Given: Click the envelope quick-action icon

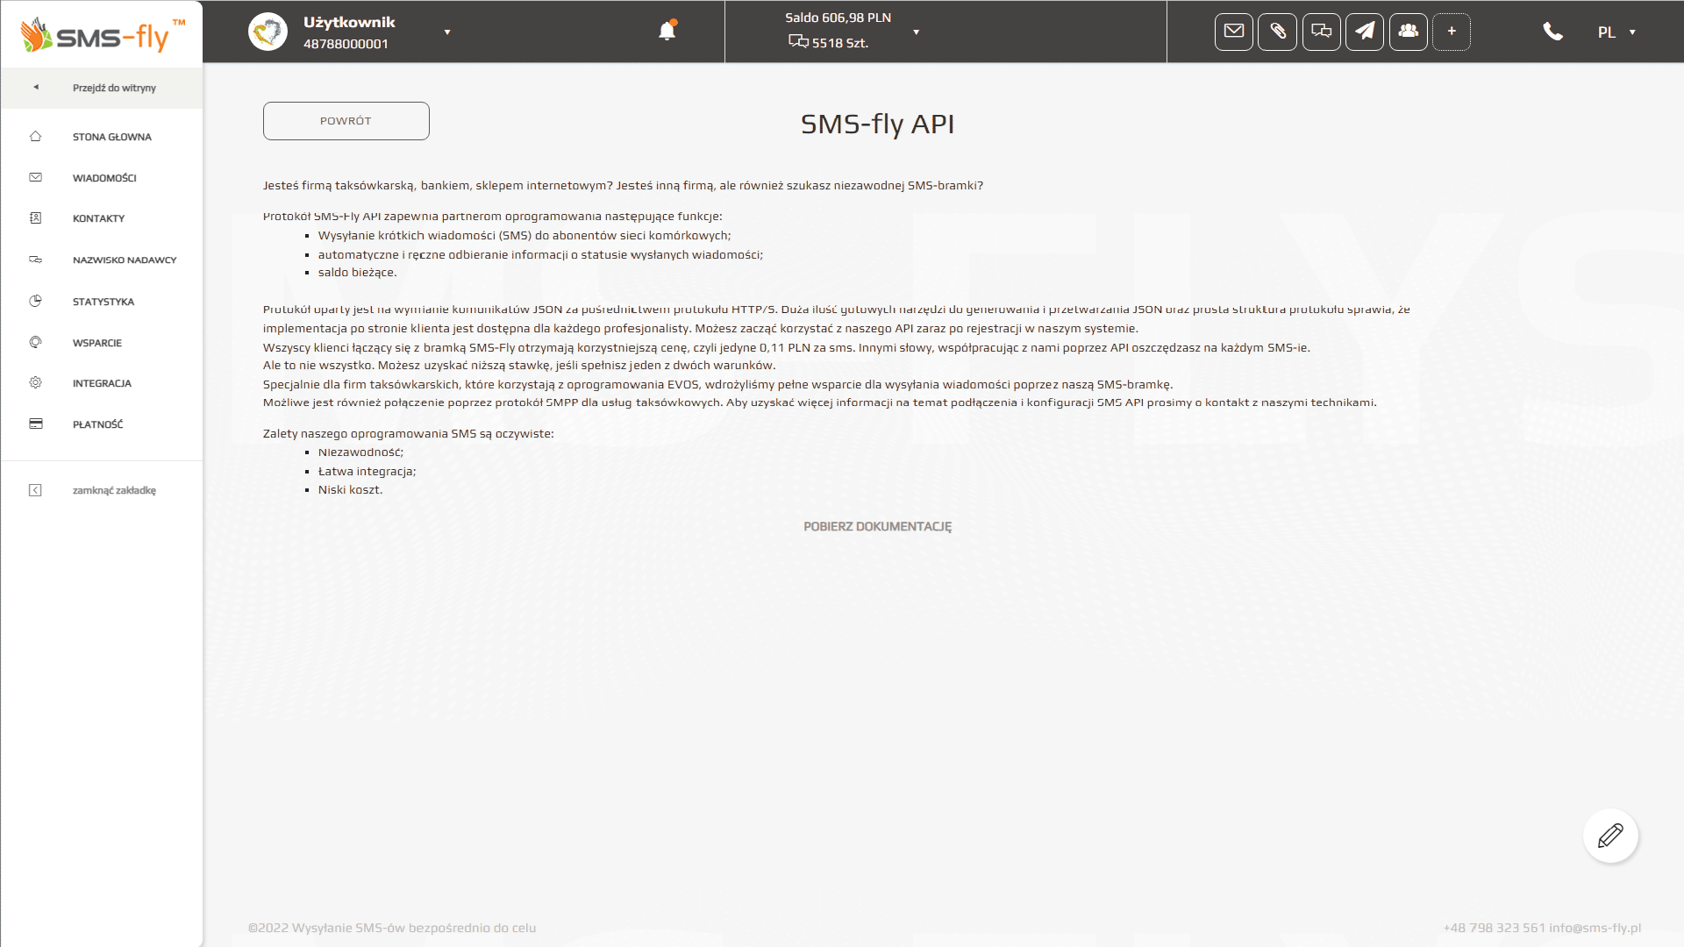Looking at the screenshot, I should pos(1233,32).
